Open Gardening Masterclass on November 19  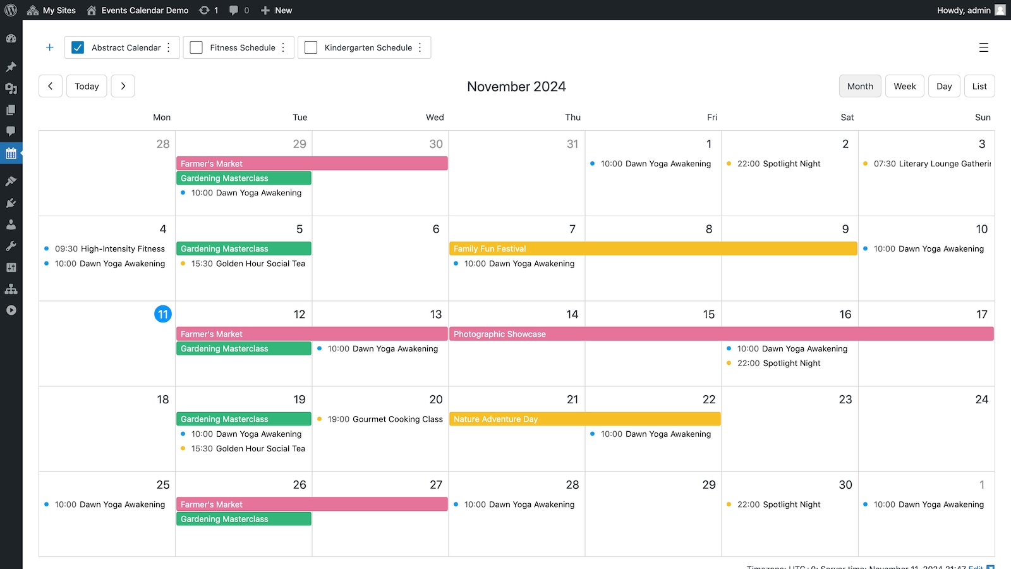click(244, 419)
